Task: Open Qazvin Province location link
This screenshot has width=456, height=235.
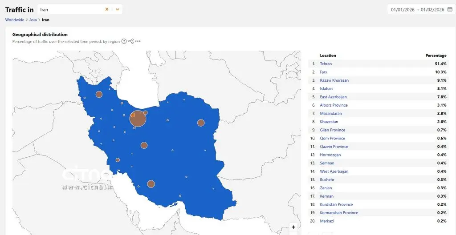Action: pos(334,147)
